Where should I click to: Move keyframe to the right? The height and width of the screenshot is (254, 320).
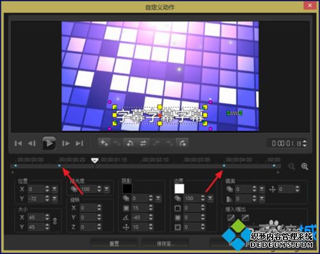(169, 143)
